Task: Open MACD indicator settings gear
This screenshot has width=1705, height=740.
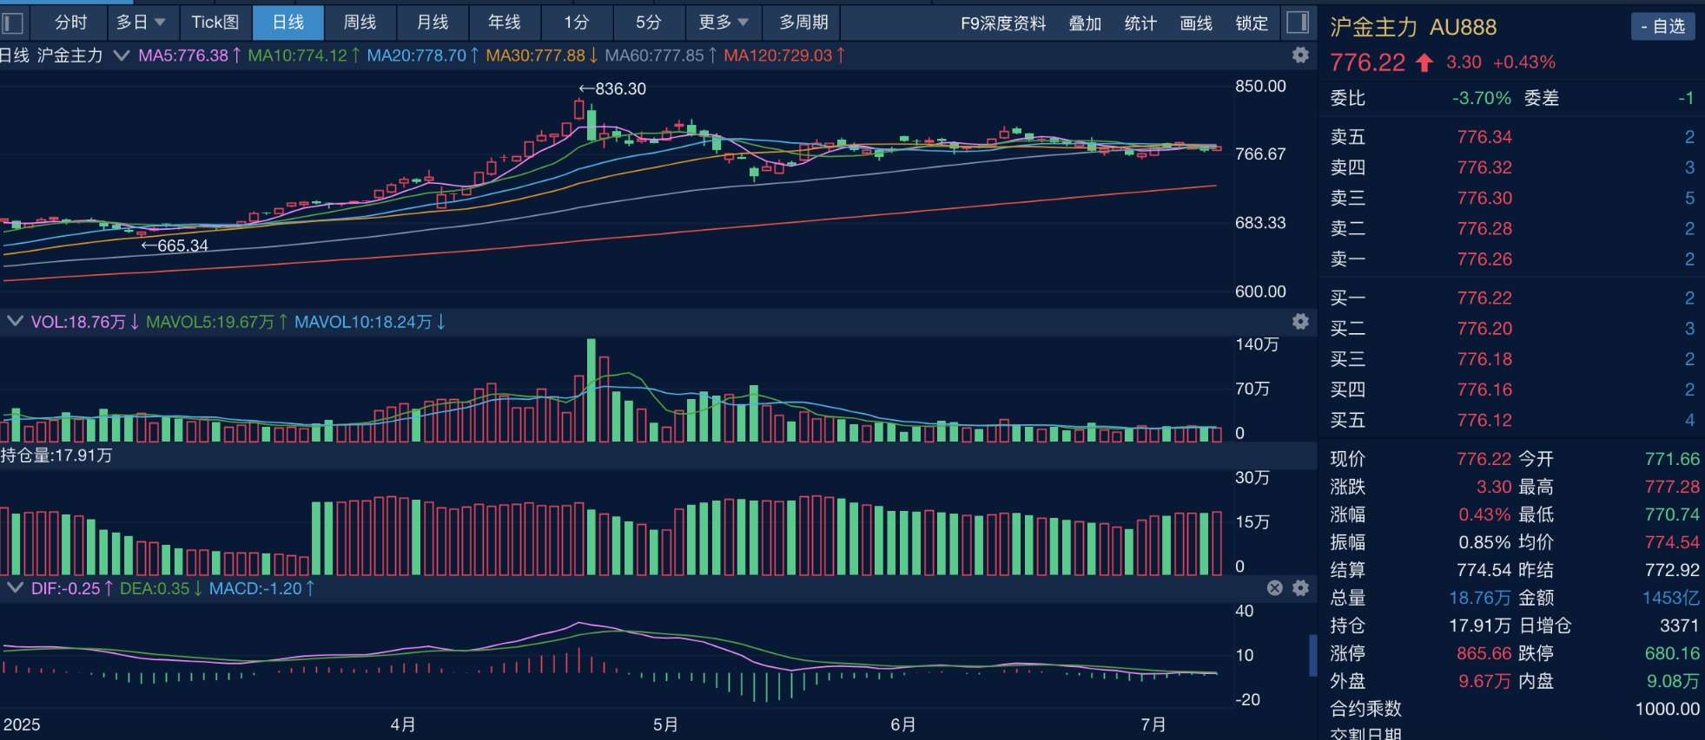Action: click(1300, 587)
